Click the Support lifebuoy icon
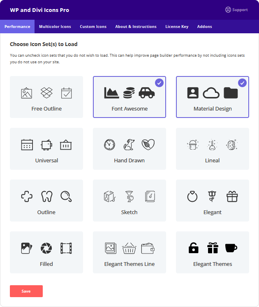 tap(228, 10)
